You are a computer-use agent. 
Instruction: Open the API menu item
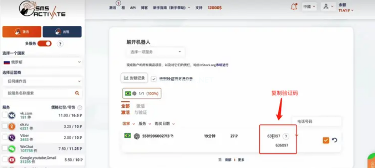[x=133, y=8]
